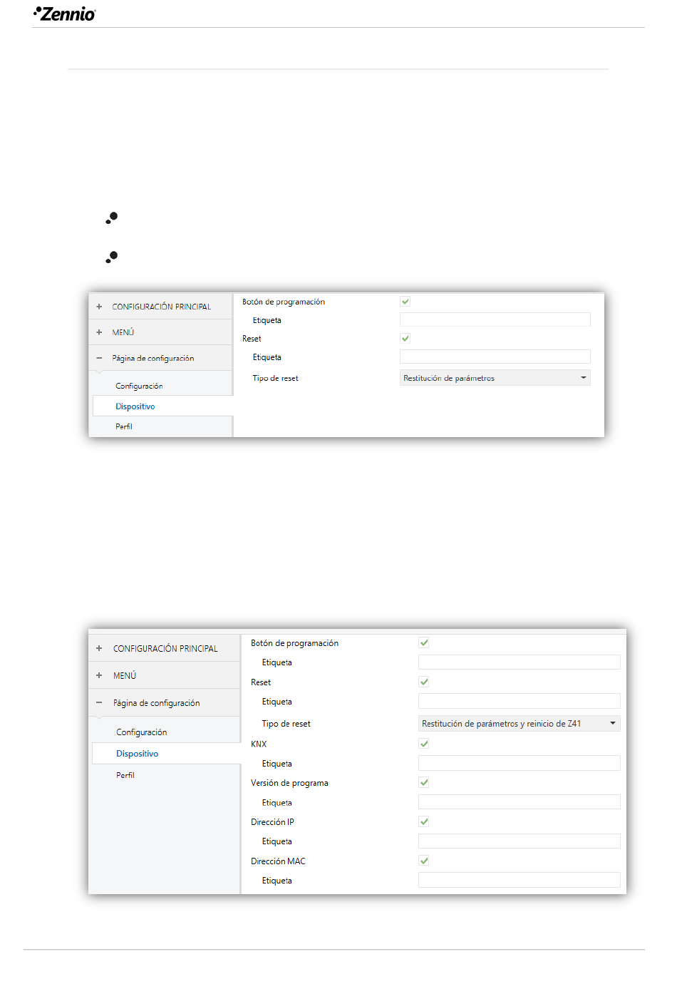Toggle Reset checkbox in upper panel

[405, 338]
